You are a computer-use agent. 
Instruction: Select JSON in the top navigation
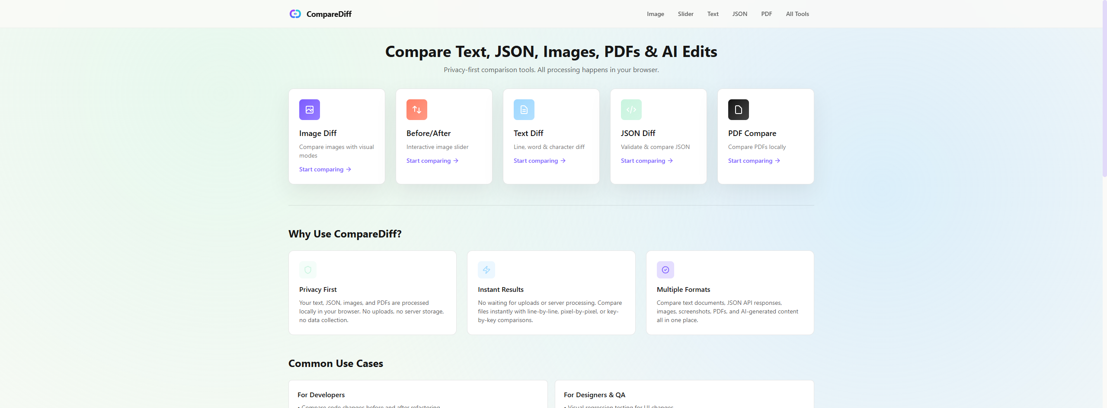coord(740,14)
